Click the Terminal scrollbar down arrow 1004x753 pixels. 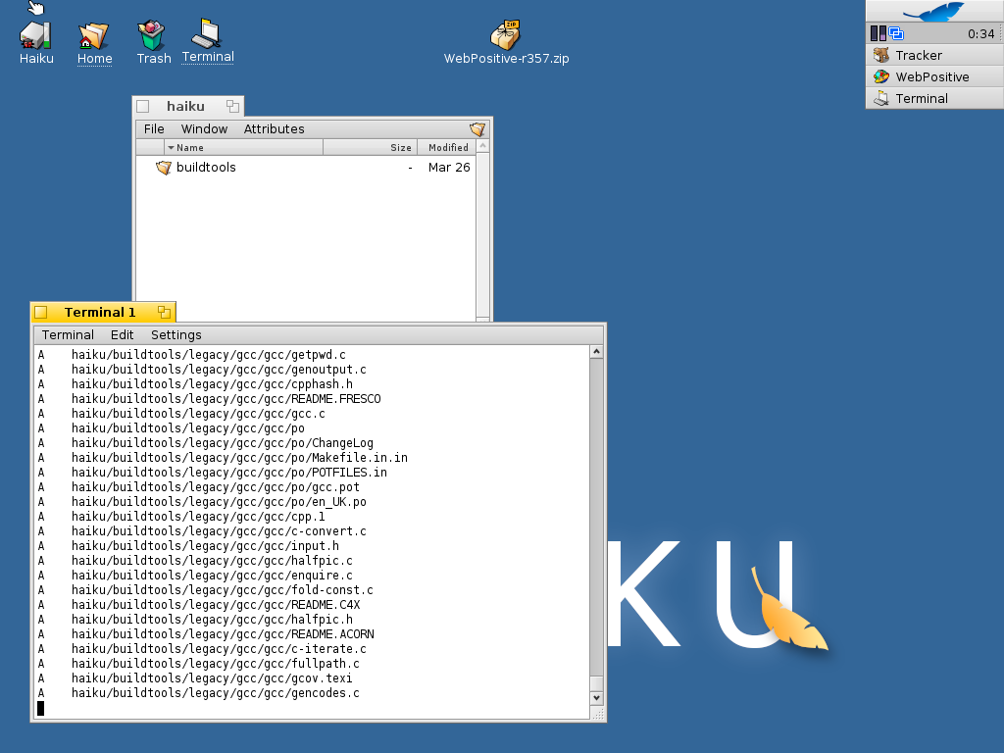coord(596,698)
